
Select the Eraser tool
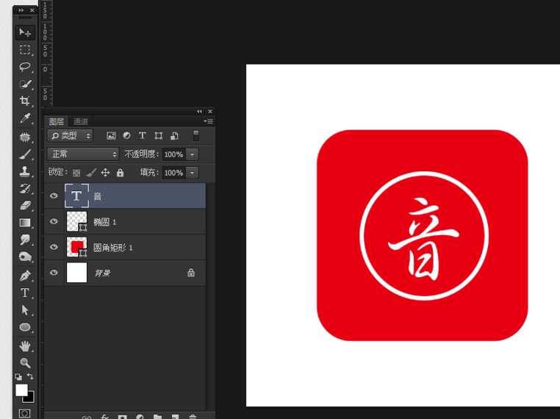click(x=25, y=205)
